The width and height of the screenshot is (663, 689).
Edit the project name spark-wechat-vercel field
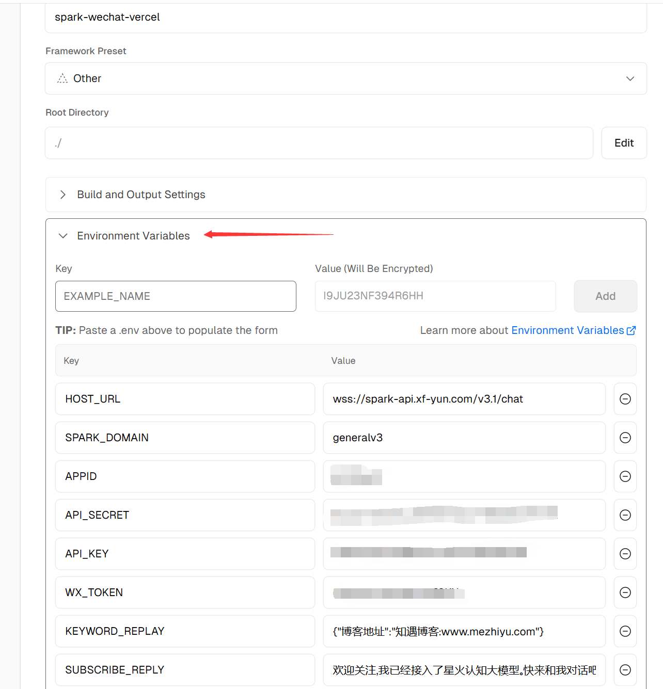345,18
